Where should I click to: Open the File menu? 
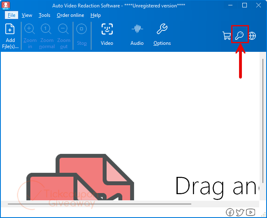pos(12,15)
